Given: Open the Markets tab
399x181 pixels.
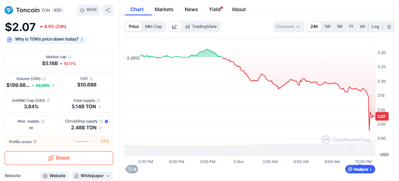Looking at the screenshot, I should (164, 9).
